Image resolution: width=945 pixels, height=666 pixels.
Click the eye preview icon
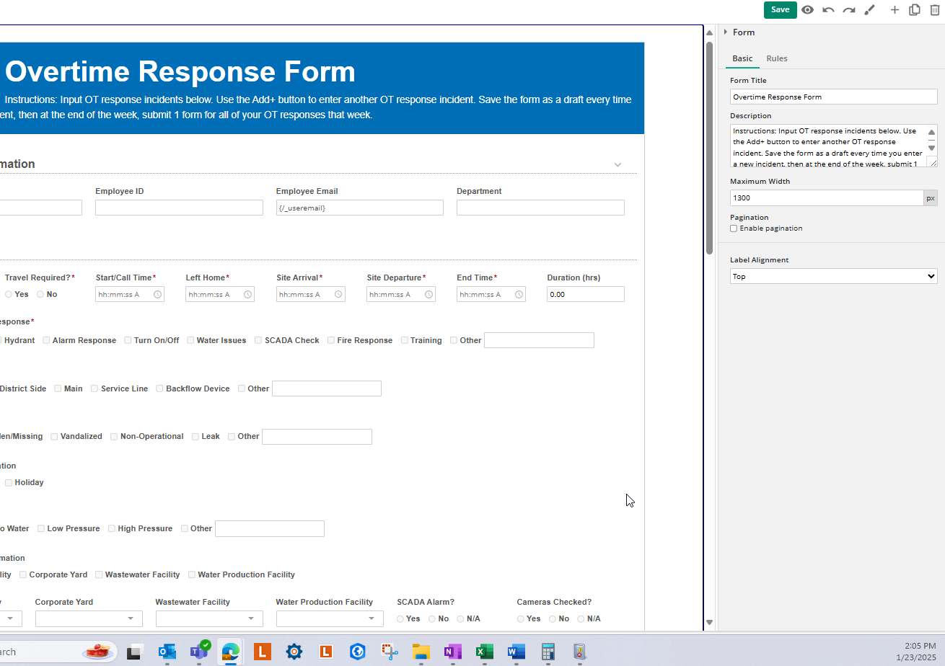807,10
